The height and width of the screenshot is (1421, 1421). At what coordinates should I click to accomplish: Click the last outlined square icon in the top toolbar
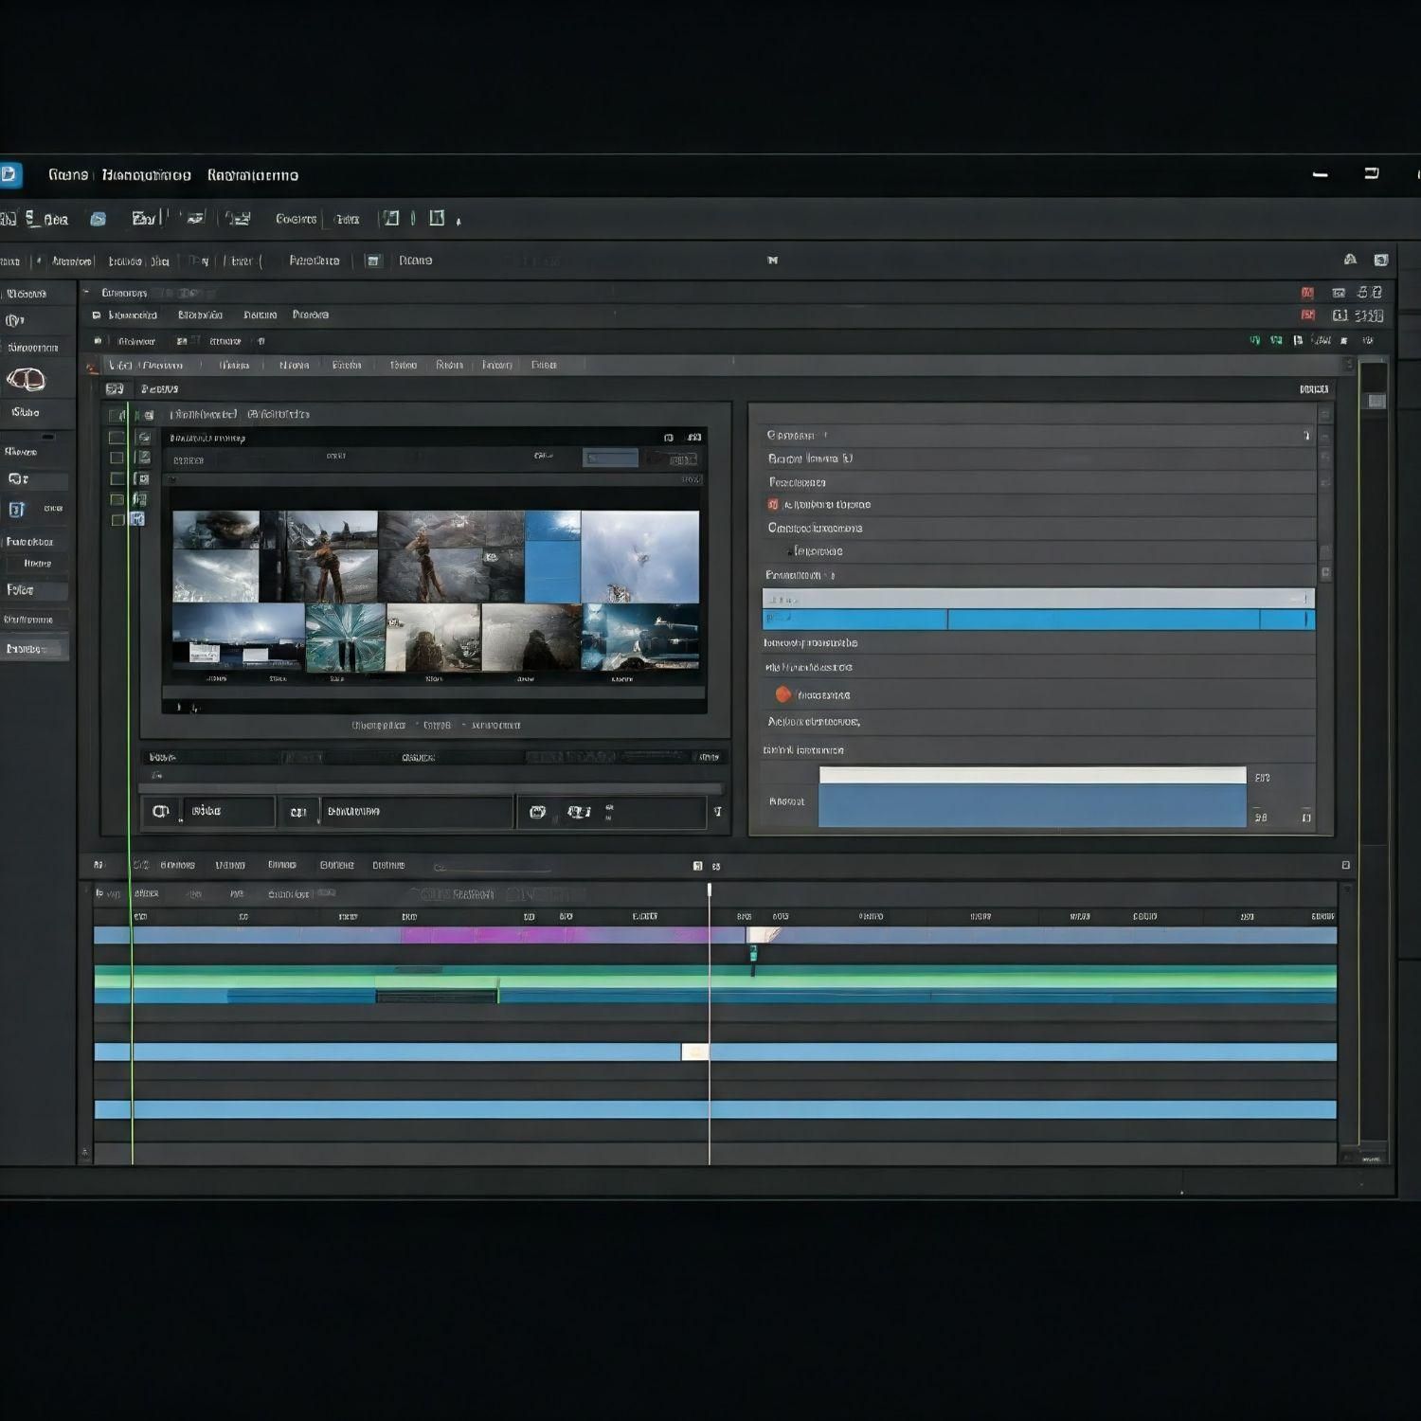tap(437, 218)
